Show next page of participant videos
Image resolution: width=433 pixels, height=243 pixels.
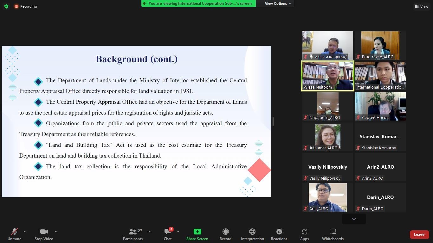click(x=354, y=219)
